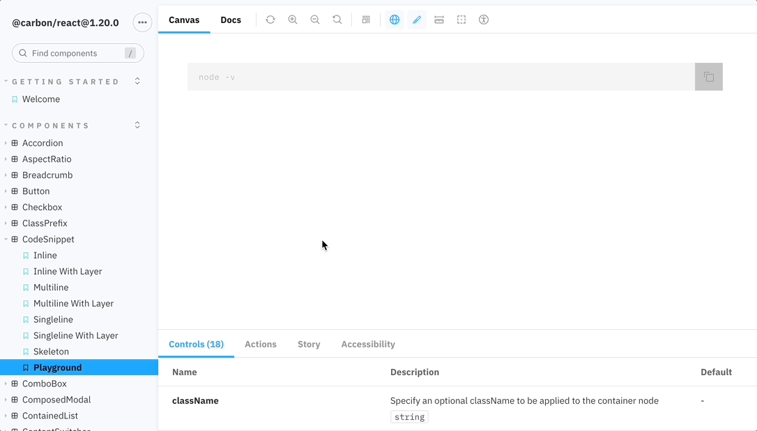Click the @carbon/react@1.20.0 title
Screen dimensions: 757x431
pos(66,23)
